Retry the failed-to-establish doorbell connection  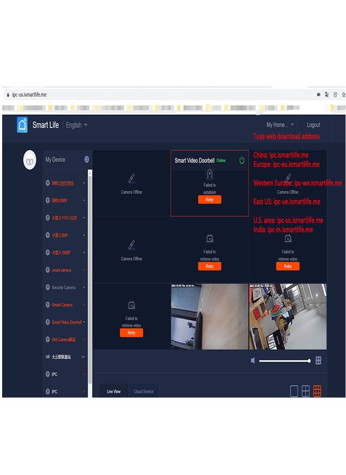point(209,200)
